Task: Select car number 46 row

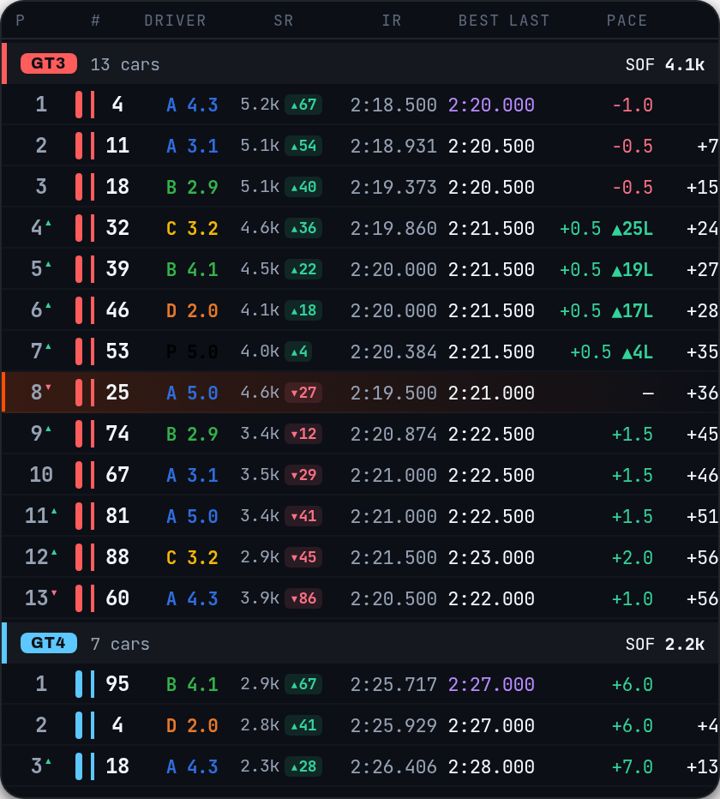Action: 360,310
